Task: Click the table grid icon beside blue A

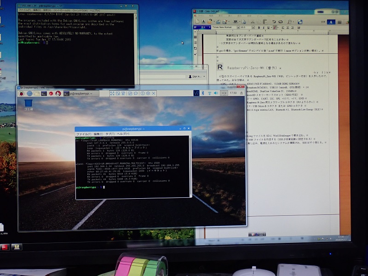Action: pyautogui.click(x=339, y=22)
